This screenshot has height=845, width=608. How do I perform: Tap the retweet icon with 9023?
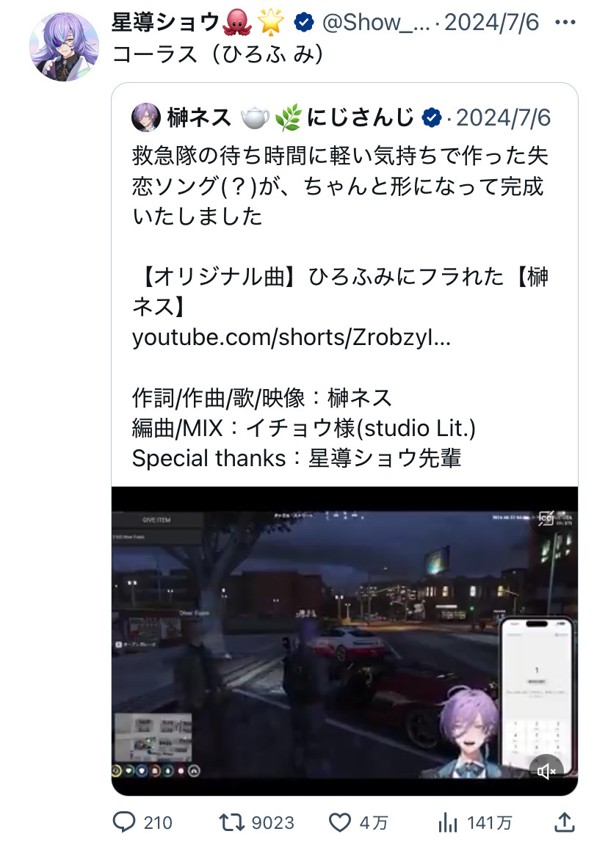(232, 822)
